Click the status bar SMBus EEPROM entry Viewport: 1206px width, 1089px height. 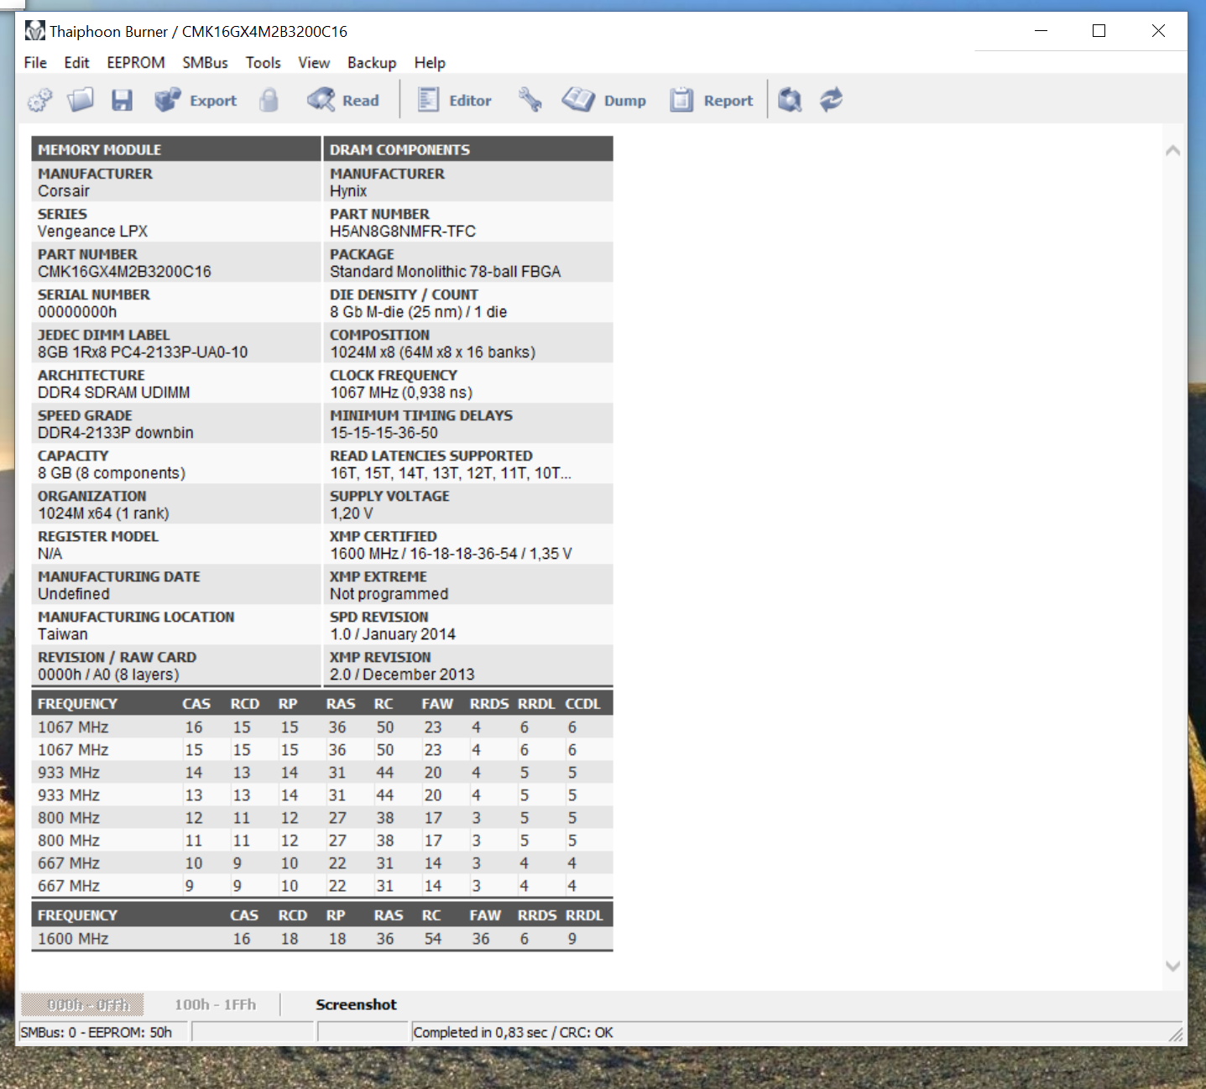point(97,1033)
